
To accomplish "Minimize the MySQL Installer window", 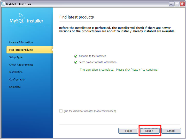I will 171,4.
